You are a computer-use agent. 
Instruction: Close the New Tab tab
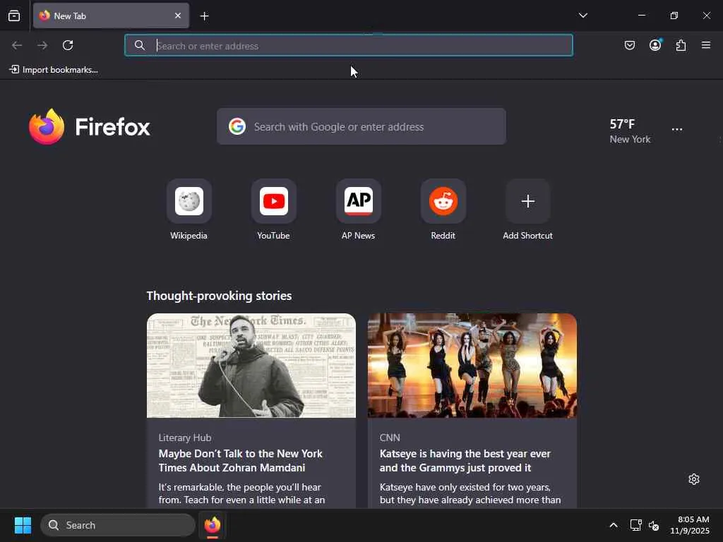[177, 16]
